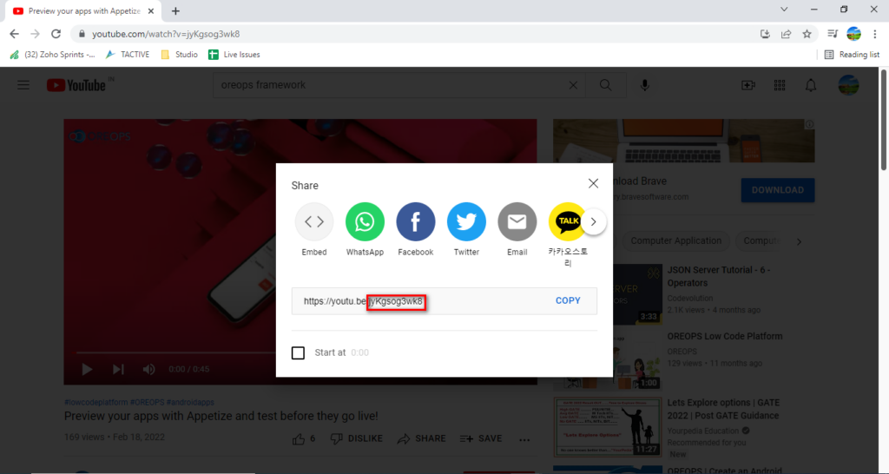Bookmark this page star icon
Screen dimensions: 889x474
coord(807,34)
